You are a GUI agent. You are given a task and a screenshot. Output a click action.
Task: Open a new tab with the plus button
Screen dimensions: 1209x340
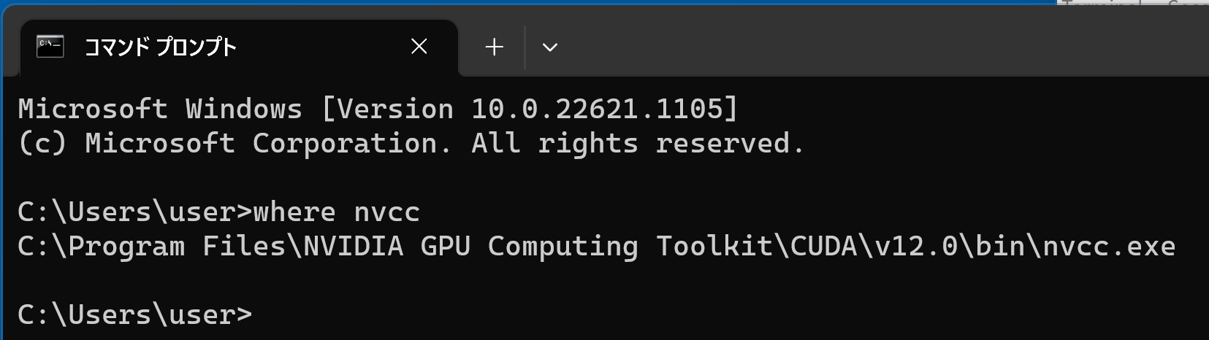pos(495,47)
